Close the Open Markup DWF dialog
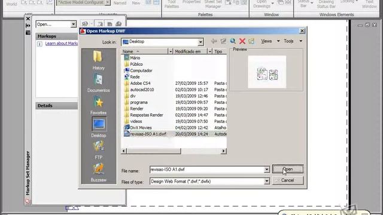383x215 pixels. coord(302,31)
